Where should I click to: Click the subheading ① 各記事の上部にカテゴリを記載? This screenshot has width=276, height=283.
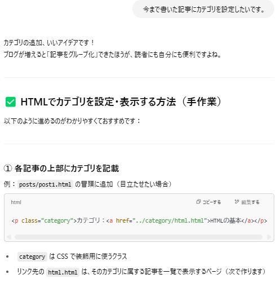pos(61,169)
